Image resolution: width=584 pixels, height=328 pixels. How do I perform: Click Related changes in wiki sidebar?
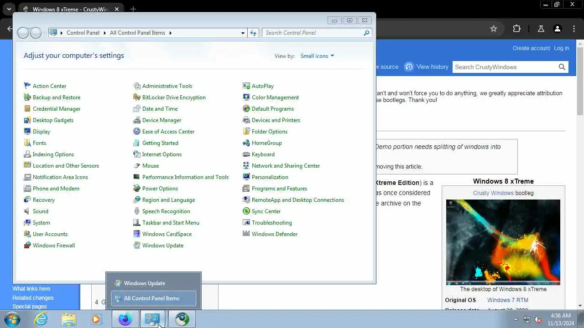click(x=33, y=298)
